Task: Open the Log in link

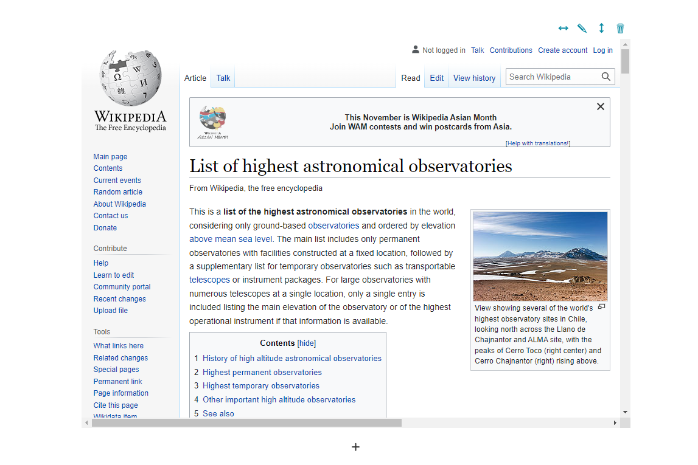Action: pyautogui.click(x=602, y=50)
